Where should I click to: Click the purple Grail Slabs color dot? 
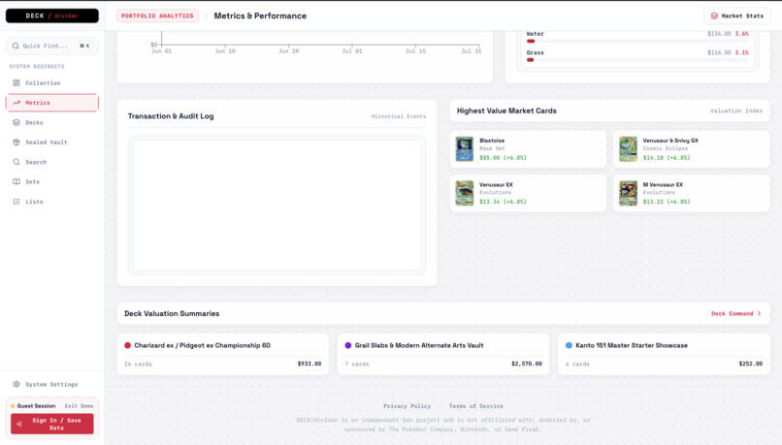click(x=348, y=345)
